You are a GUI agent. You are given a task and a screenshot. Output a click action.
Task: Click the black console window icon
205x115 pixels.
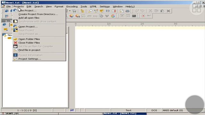(x=134, y=16)
